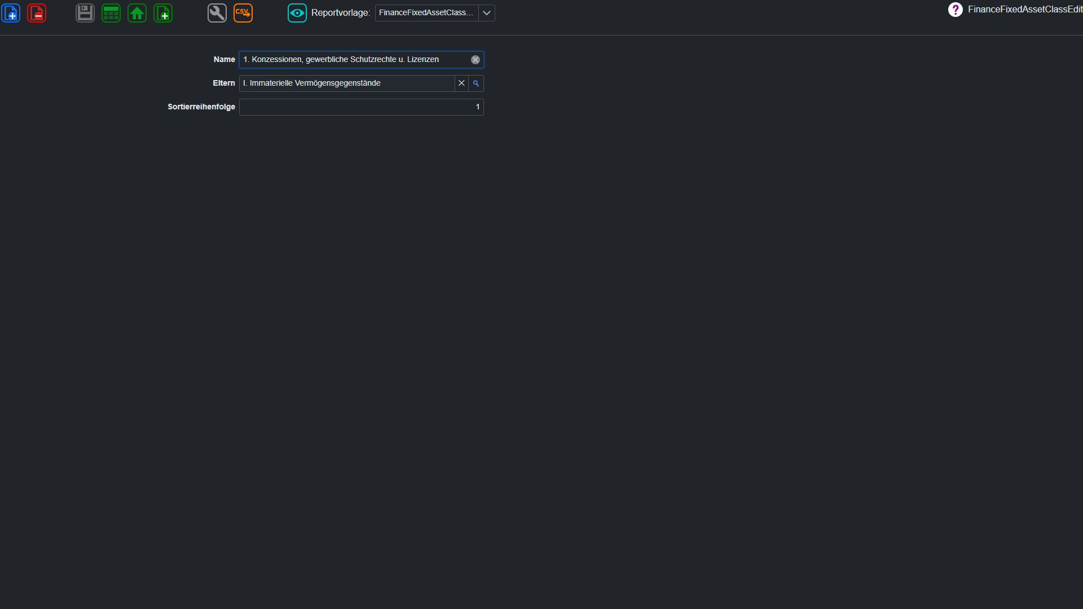Viewport: 1083px width, 609px height.
Task: Click the FinanceFixedAssetClassEdit title text
Action: click(1025, 10)
